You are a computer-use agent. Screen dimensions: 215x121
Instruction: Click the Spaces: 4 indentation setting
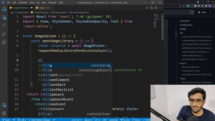point(88,120)
